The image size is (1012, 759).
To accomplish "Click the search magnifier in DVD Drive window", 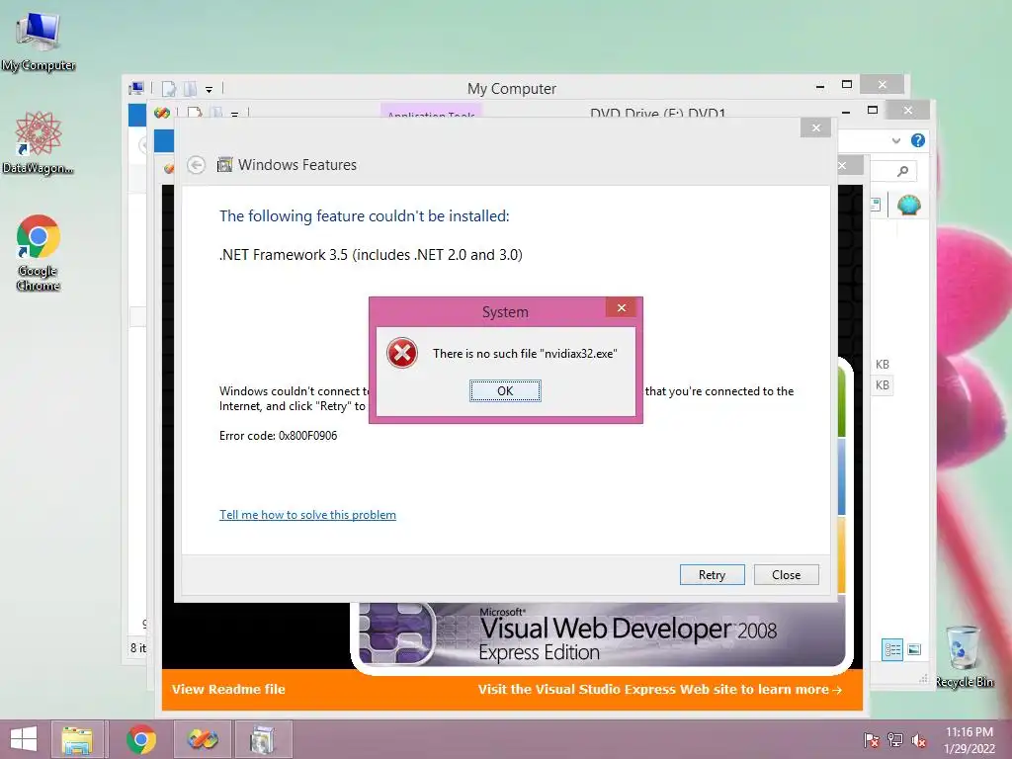I will [902, 171].
